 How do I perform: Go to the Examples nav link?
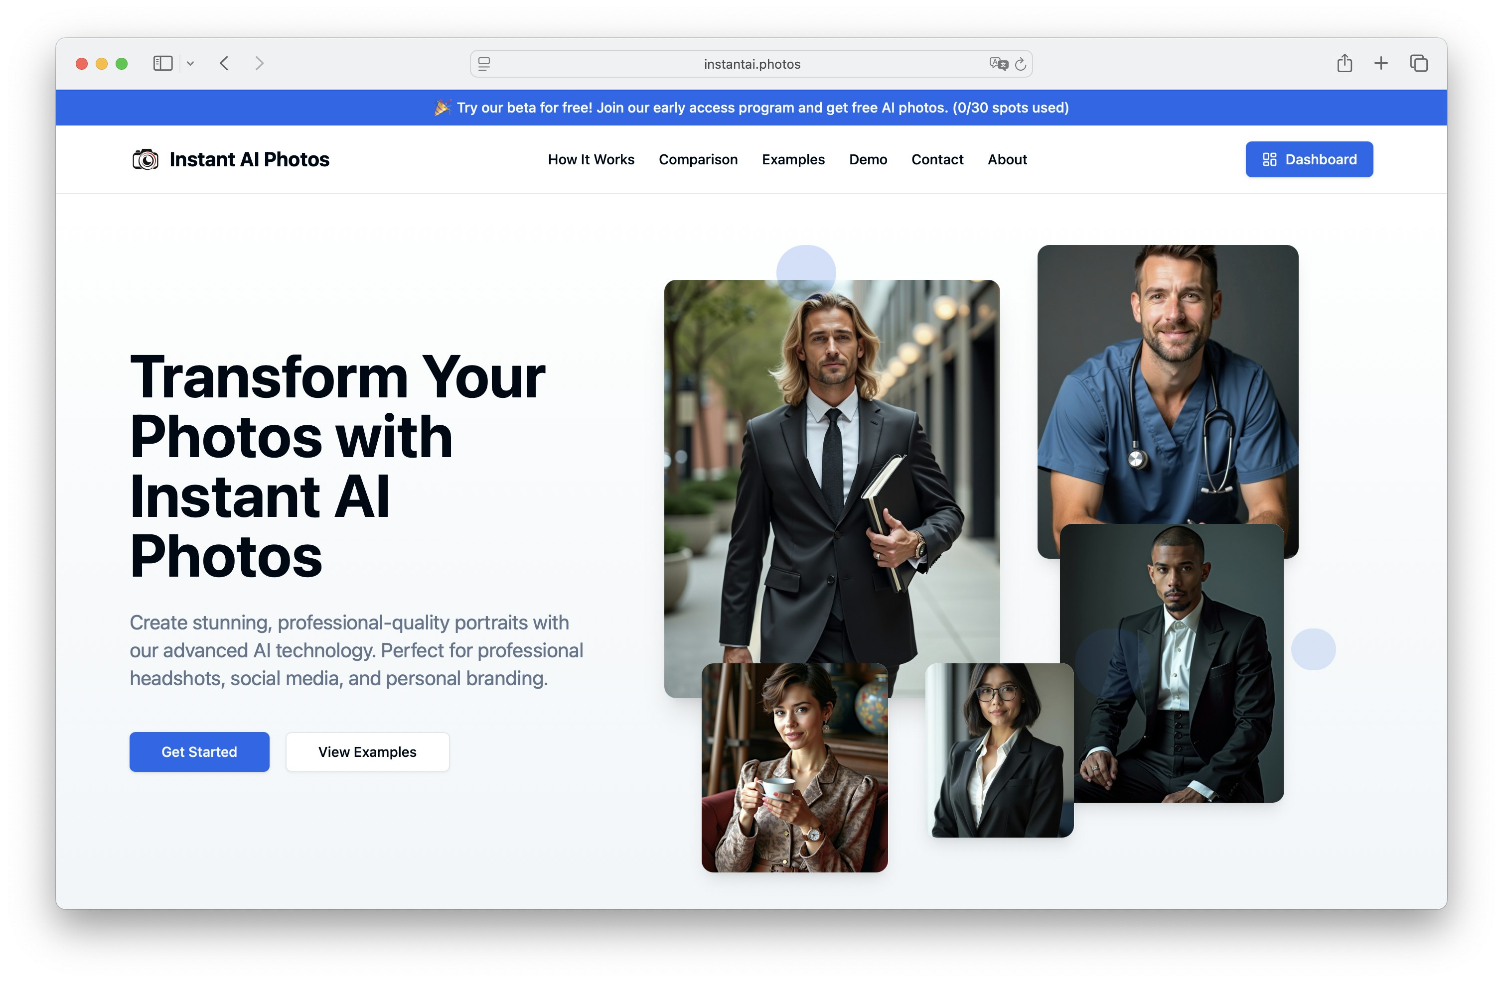(793, 160)
